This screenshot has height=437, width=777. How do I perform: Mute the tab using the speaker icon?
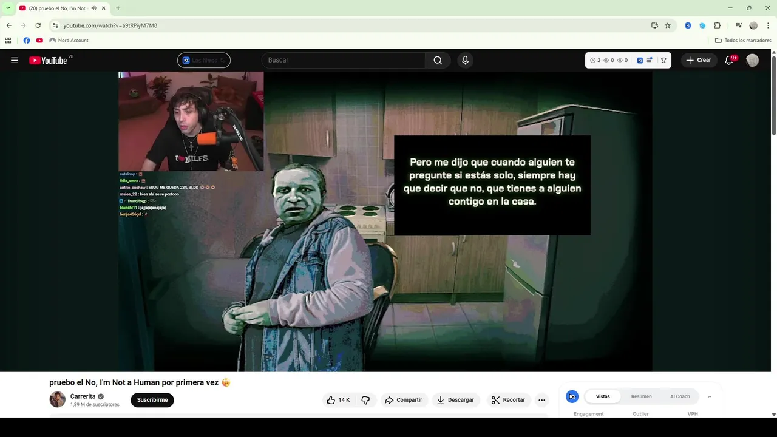coord(94,8)
